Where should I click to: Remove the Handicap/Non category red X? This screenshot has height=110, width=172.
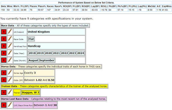[x=4, y=46]
